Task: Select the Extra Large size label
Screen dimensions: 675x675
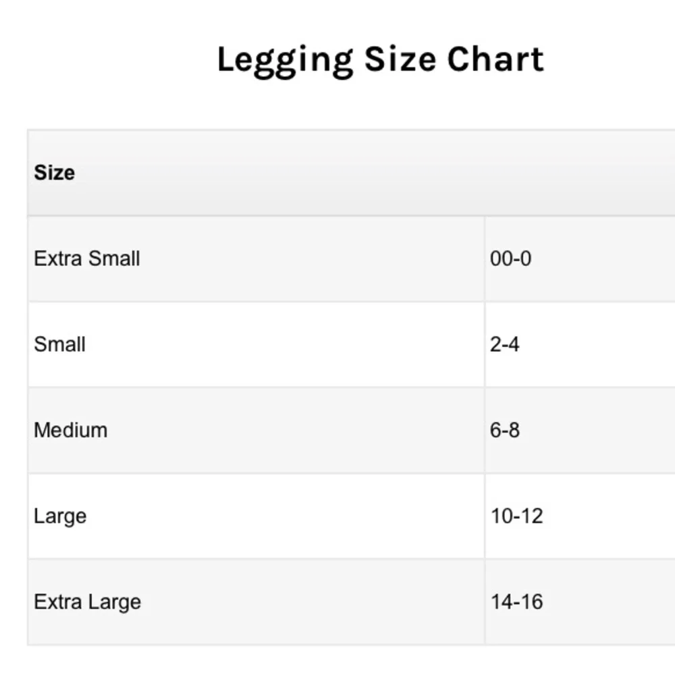Action: pyautogui.click(x=87, y=601)
